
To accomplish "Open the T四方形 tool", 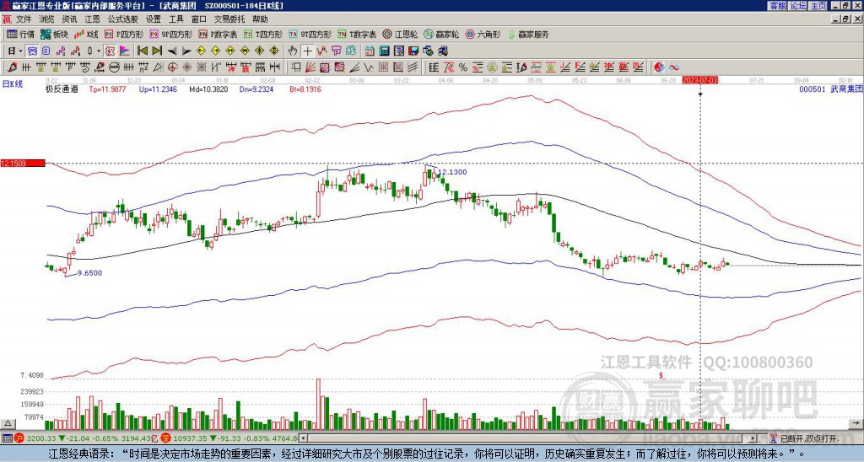I will [x=263, y=34].
